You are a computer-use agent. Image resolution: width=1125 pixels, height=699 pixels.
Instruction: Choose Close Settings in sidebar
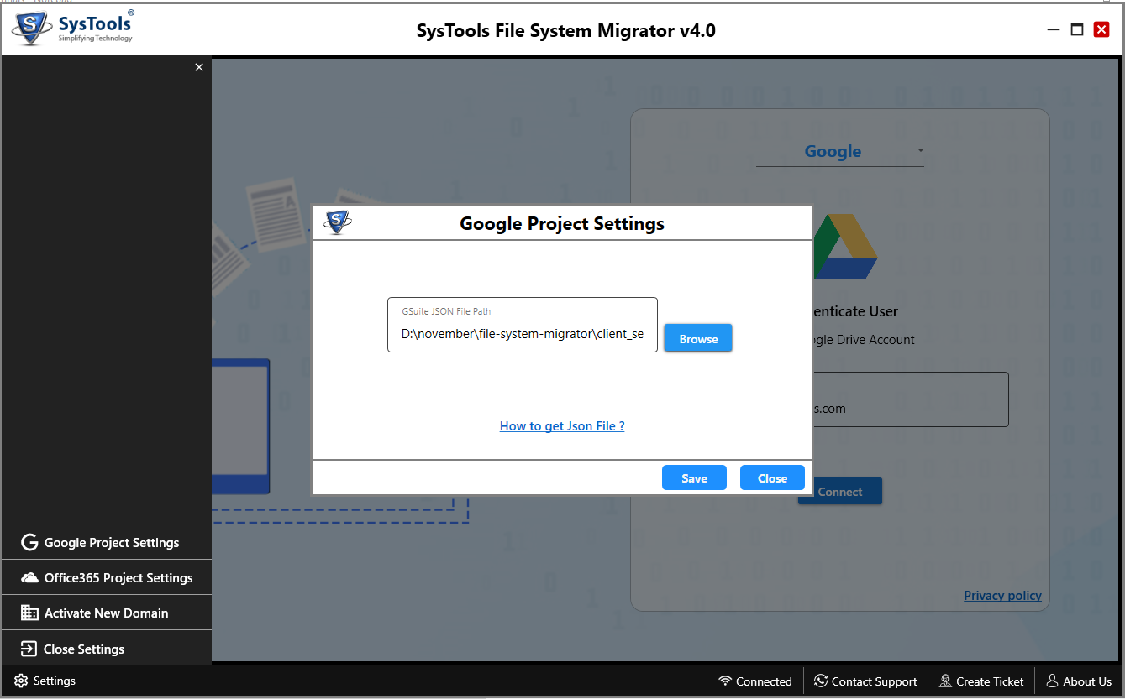pyautogui.click(x=107, y=649)
